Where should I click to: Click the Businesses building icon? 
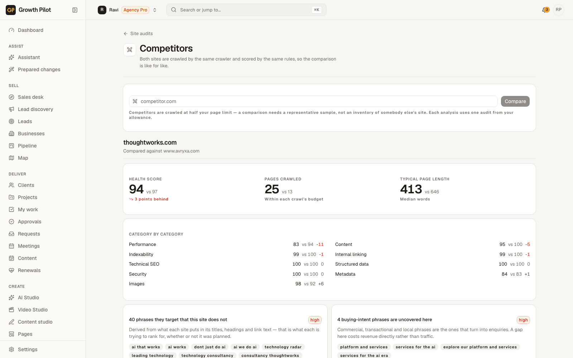coord(11,134)
